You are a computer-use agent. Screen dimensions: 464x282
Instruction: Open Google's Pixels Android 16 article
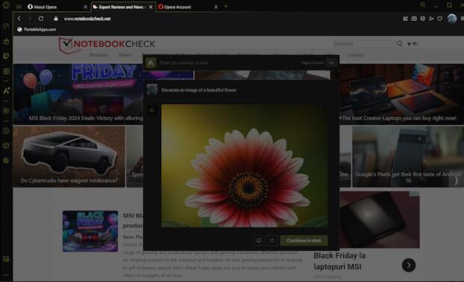[x=408, y=156]
